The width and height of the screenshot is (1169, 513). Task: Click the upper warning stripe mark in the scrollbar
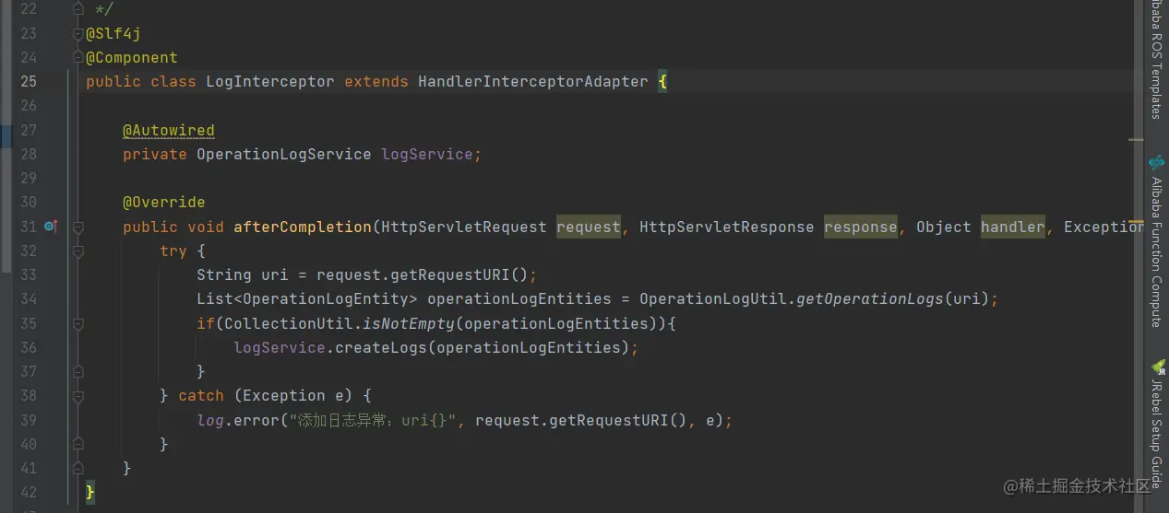(1136, 140)
